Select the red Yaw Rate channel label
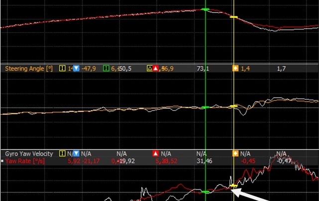The image size is (319, 201). (x=26, y=161)
